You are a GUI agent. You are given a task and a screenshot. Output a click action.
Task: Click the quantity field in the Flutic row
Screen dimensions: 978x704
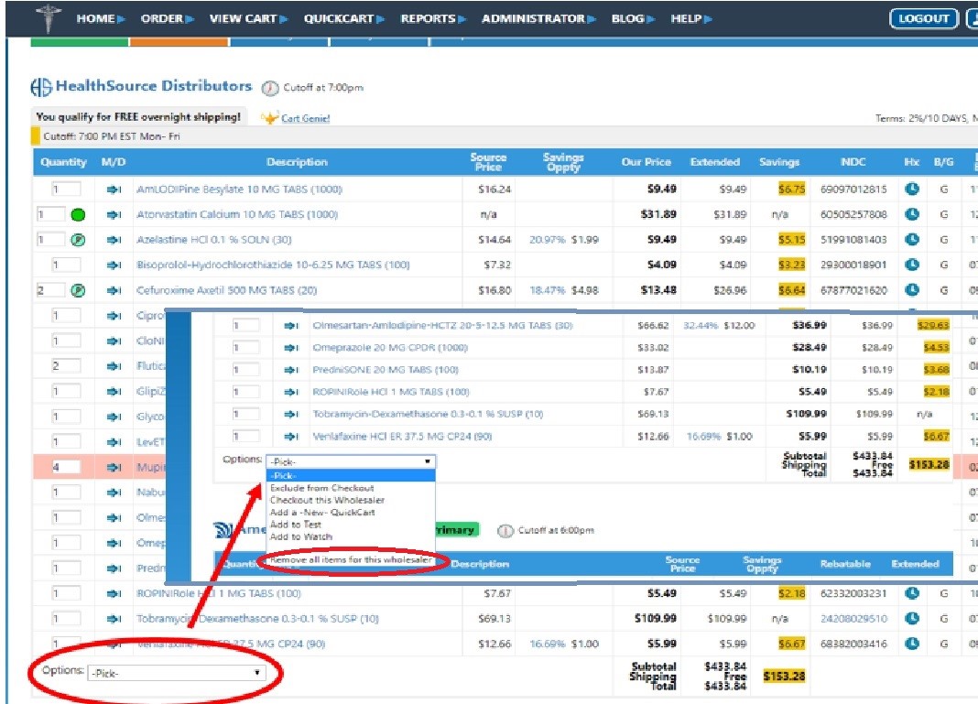(66, 365)
